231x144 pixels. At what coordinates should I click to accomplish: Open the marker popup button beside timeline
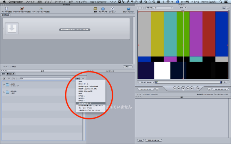225,83
